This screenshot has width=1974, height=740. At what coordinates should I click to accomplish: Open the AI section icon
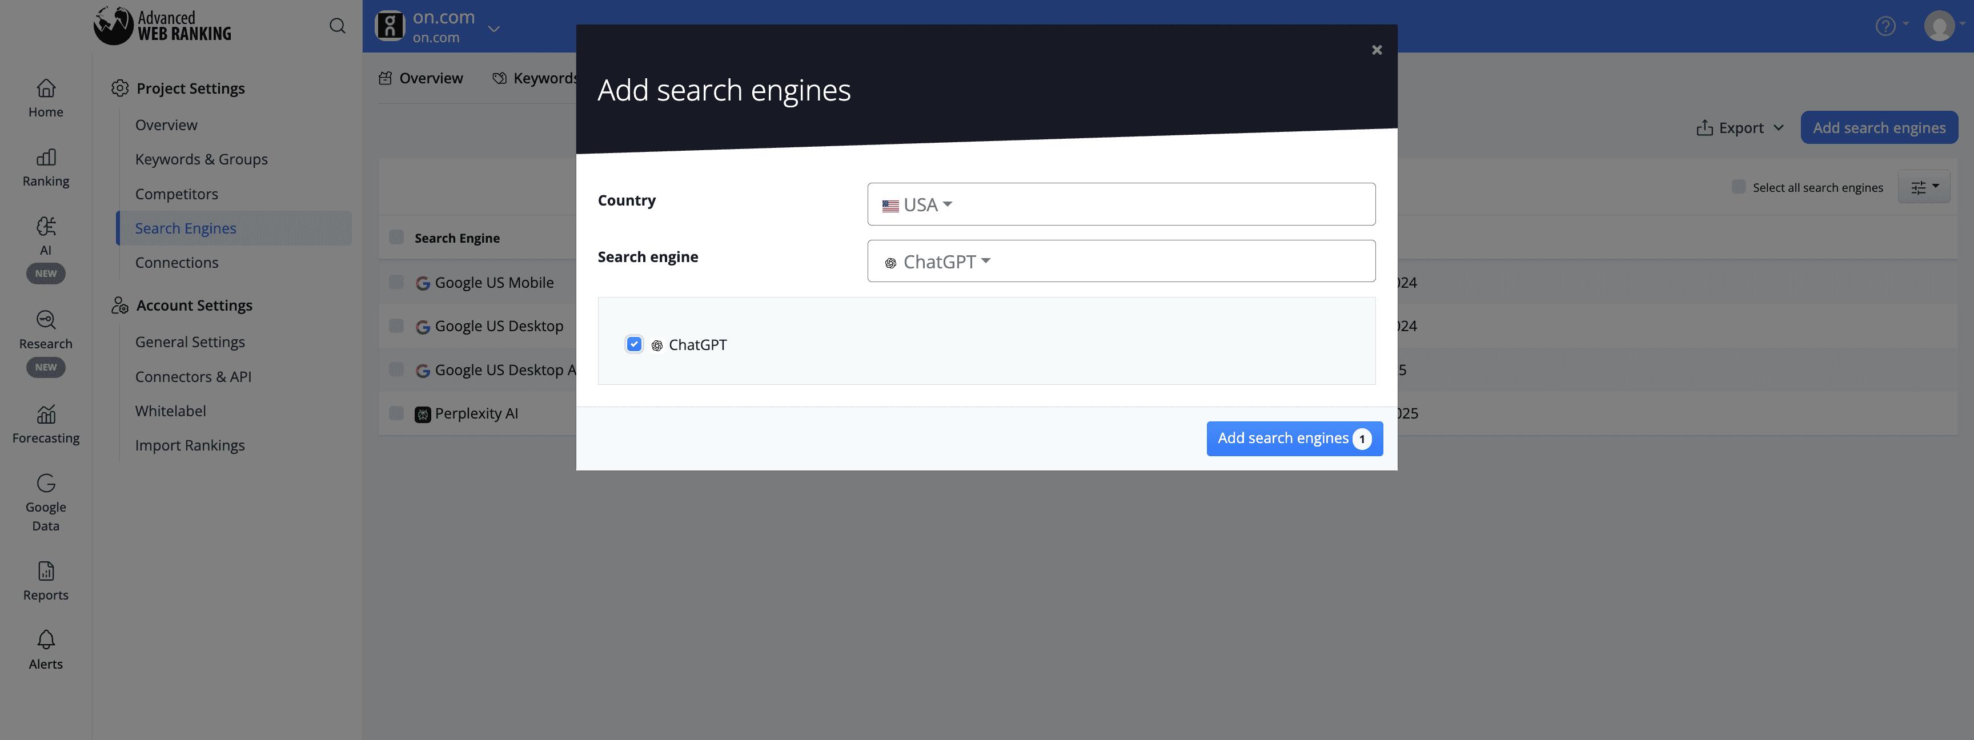pyautogui.click(x=46, y=227)
